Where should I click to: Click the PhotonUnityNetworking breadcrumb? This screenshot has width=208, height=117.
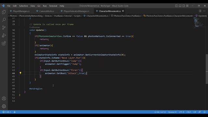coord(31,16)
